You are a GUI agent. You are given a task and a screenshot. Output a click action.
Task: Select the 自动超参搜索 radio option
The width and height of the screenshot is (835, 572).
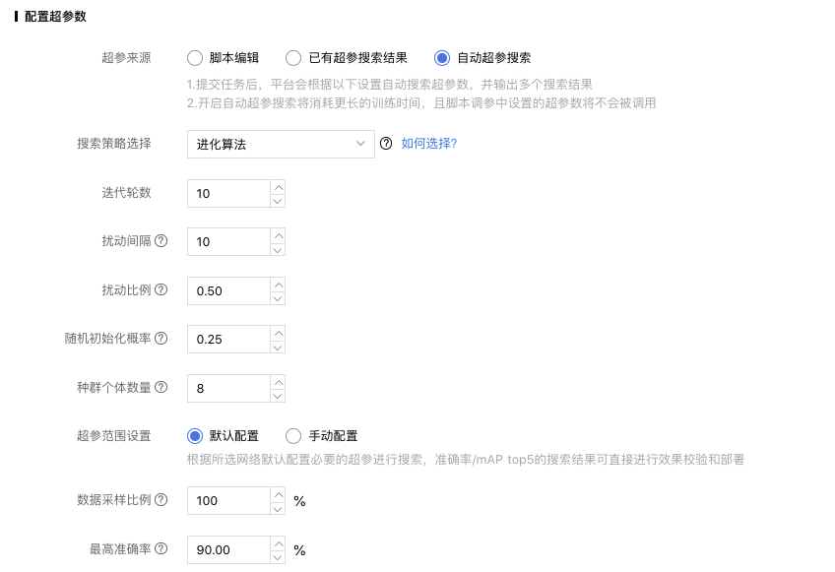click(442, 57)
